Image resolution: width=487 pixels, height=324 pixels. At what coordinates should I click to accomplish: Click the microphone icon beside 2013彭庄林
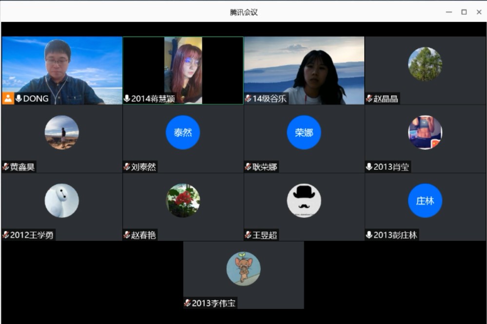369,235
